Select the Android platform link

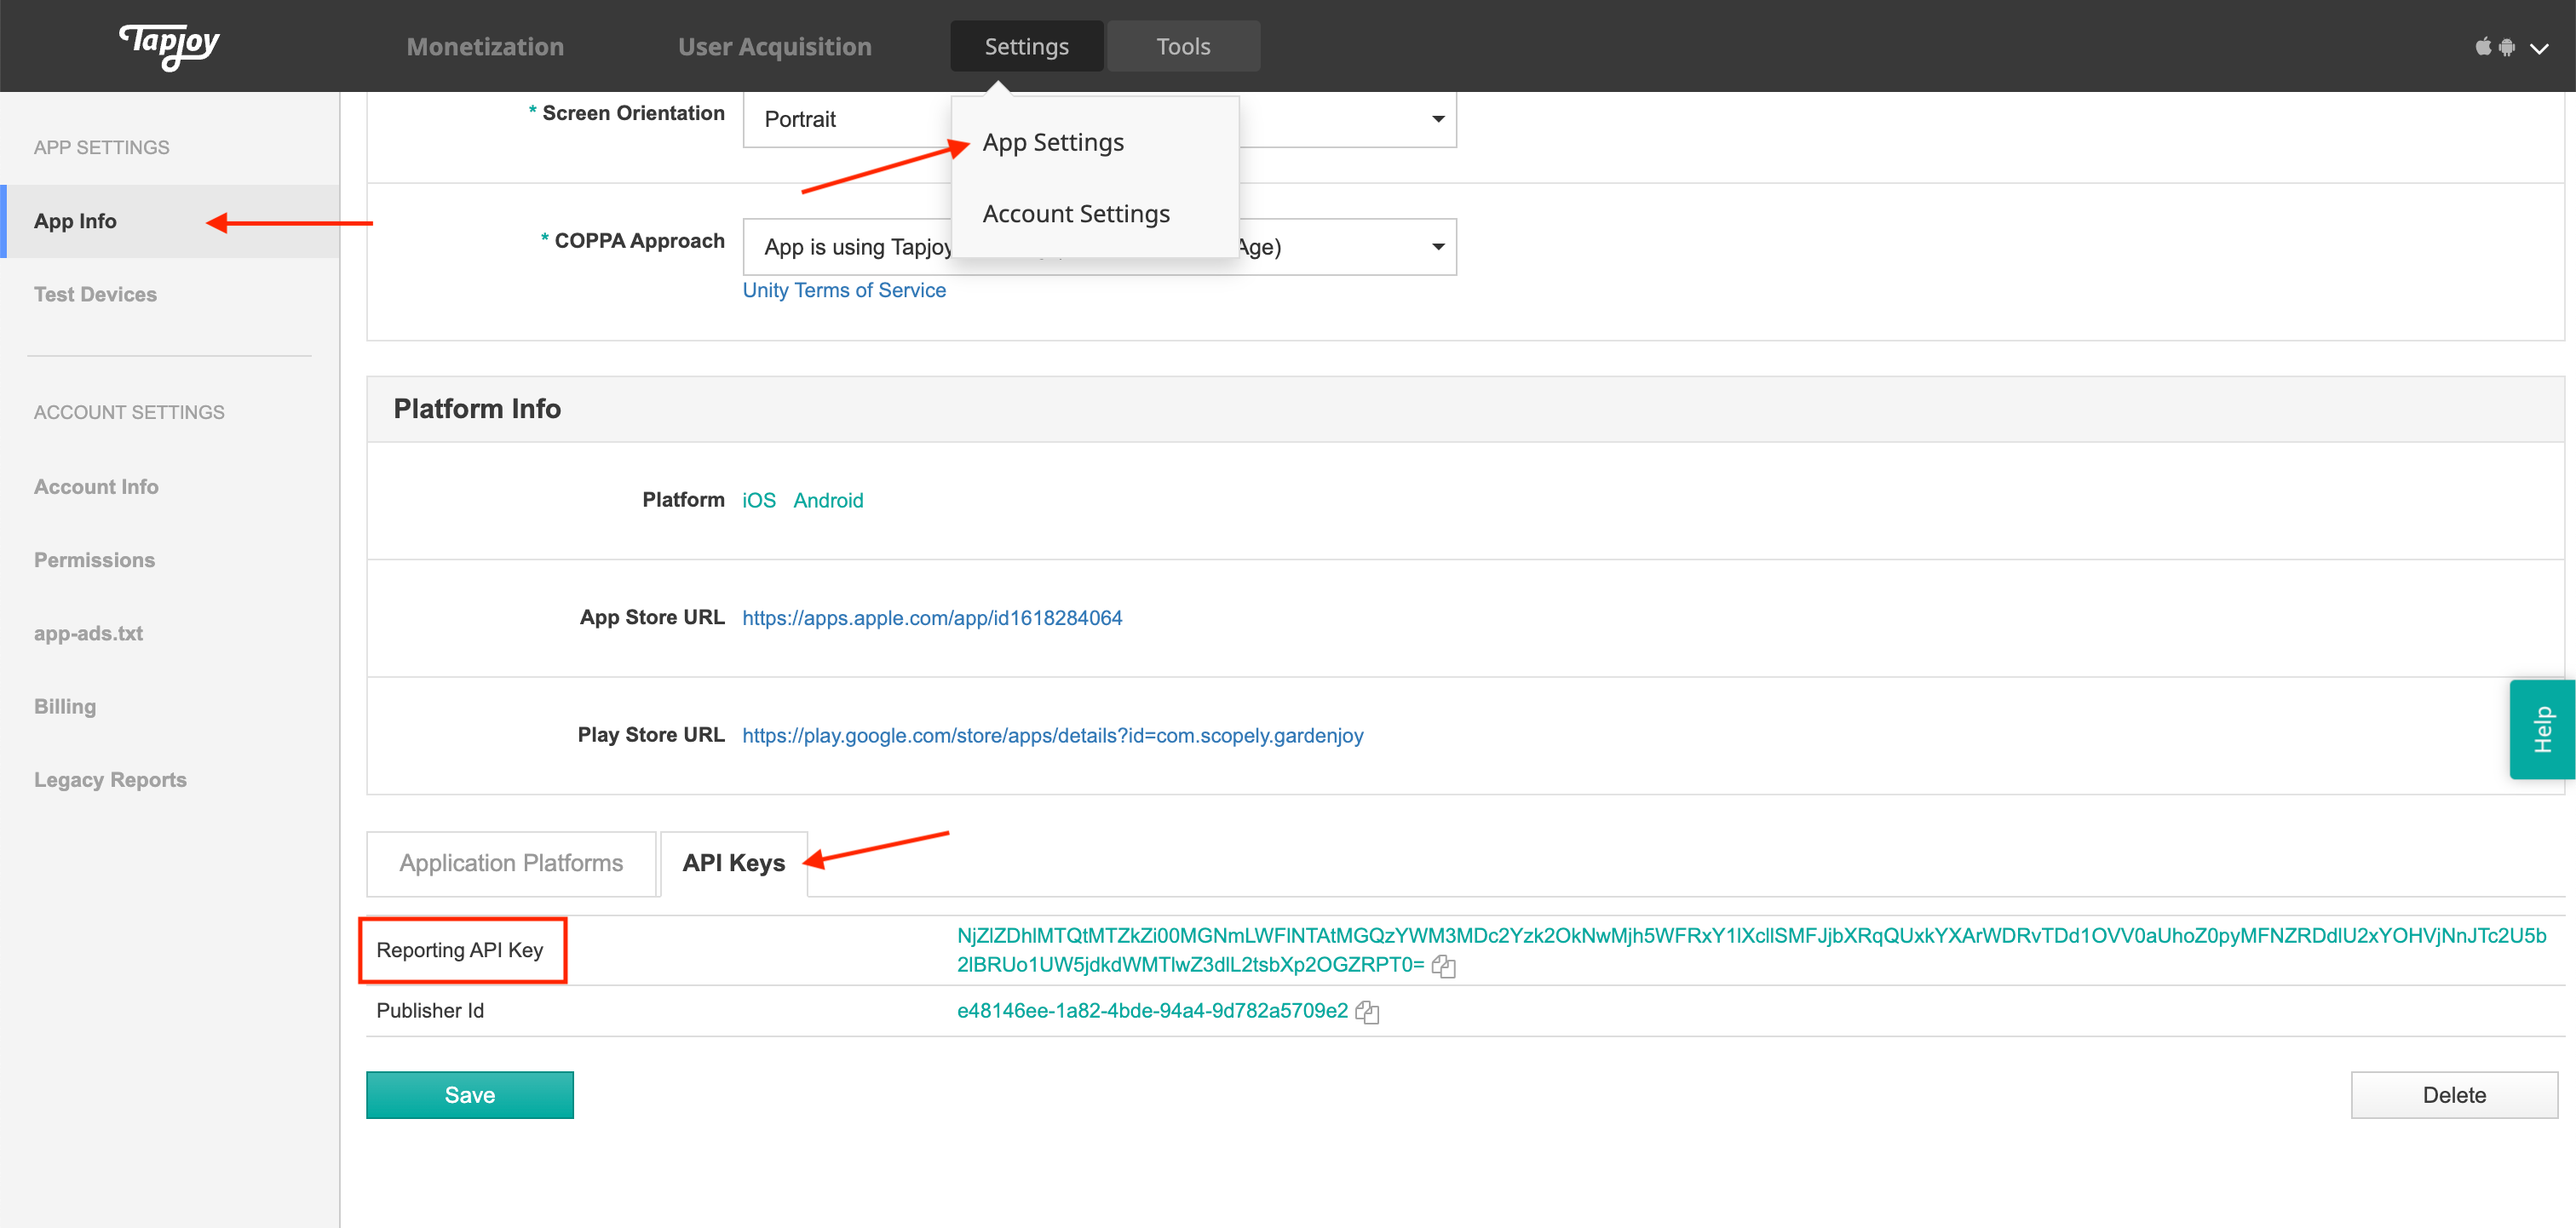tap(828, 500)
